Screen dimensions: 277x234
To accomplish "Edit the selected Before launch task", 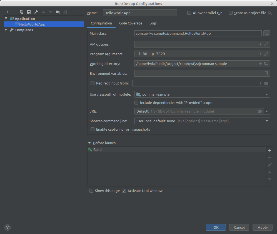I will [x=270, y=165].
